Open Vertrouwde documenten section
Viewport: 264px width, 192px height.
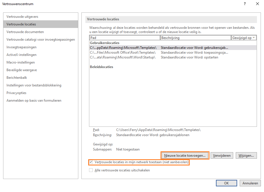tap(41, 32)
